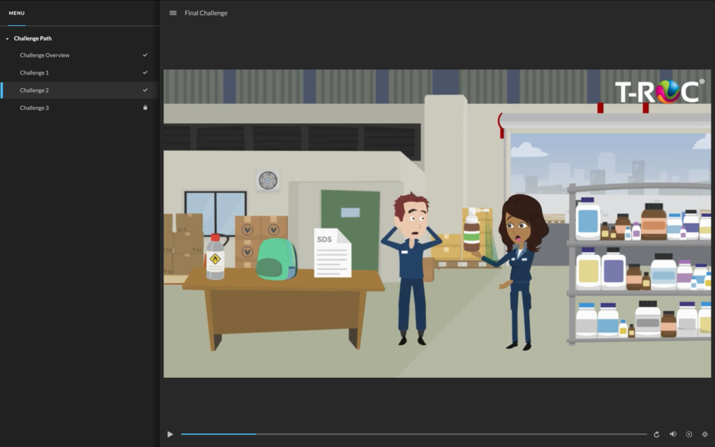The width and height of the screenshot is (715, 447).
Task: Click the video progress seekbar
Action: pos(413,434)
